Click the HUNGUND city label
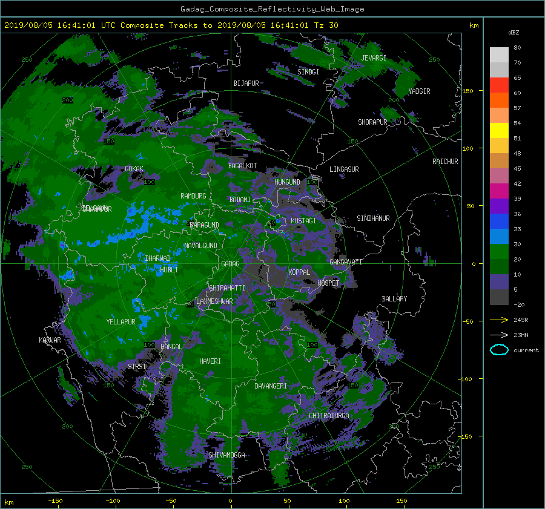 pyautogui.click(x=287, y=182)
